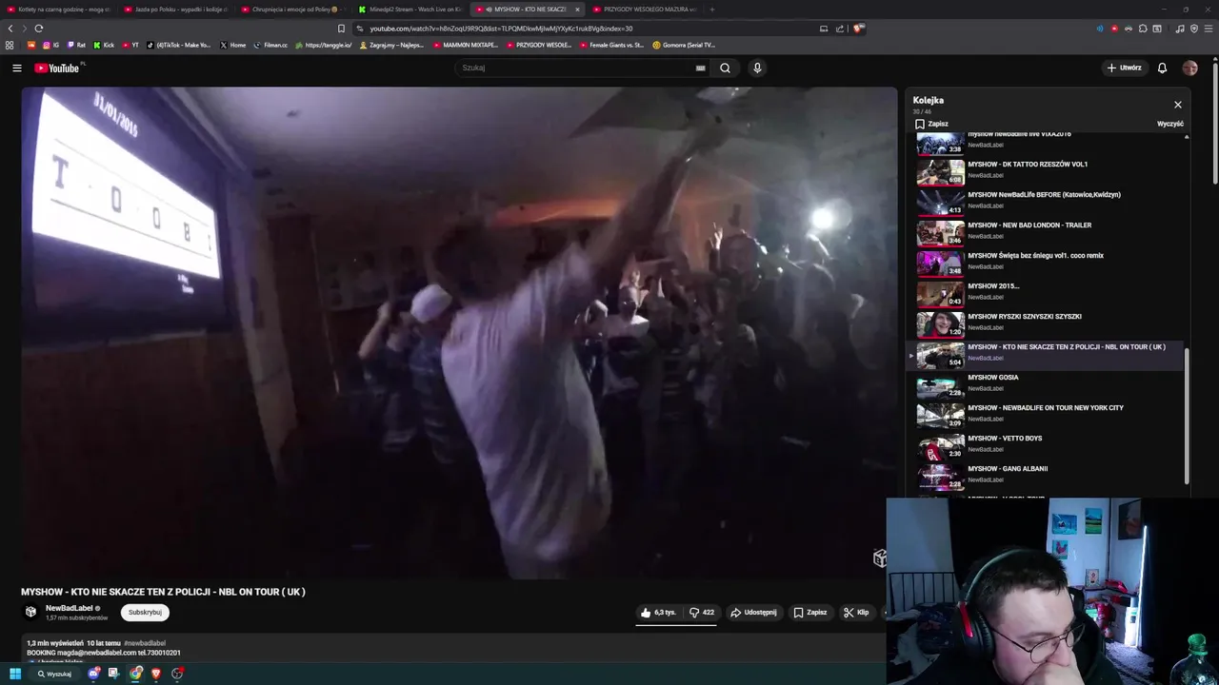
Task: Click Wyczyść to clear the queue
Action: pyautogui.click(x=1170, y=124)
